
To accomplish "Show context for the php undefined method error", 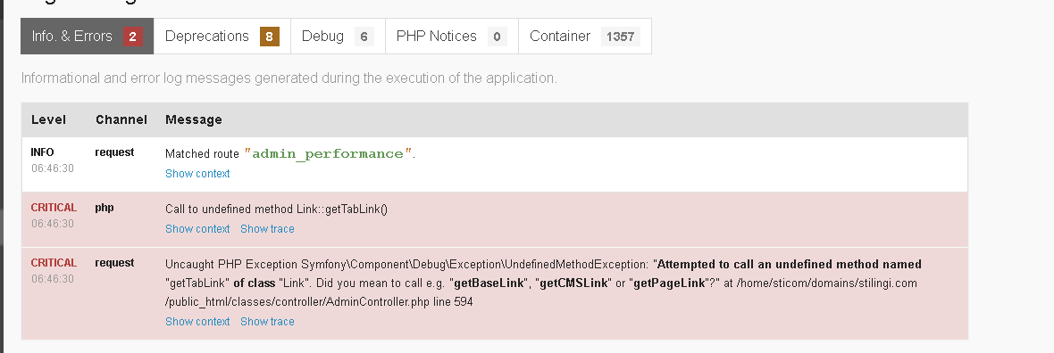I will pos(197,229).
